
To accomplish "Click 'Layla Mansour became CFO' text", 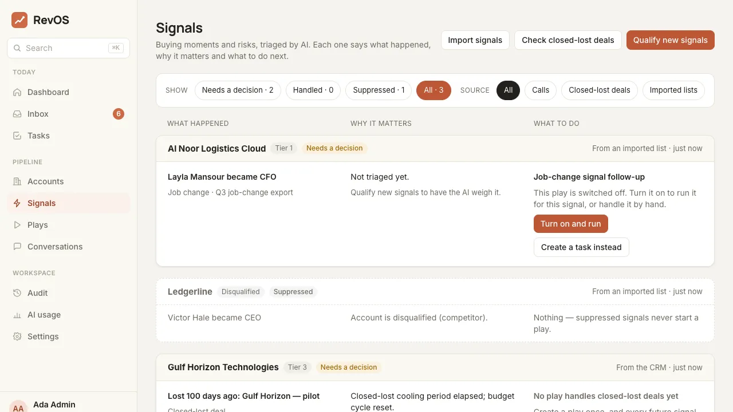I will pos(222,177).
